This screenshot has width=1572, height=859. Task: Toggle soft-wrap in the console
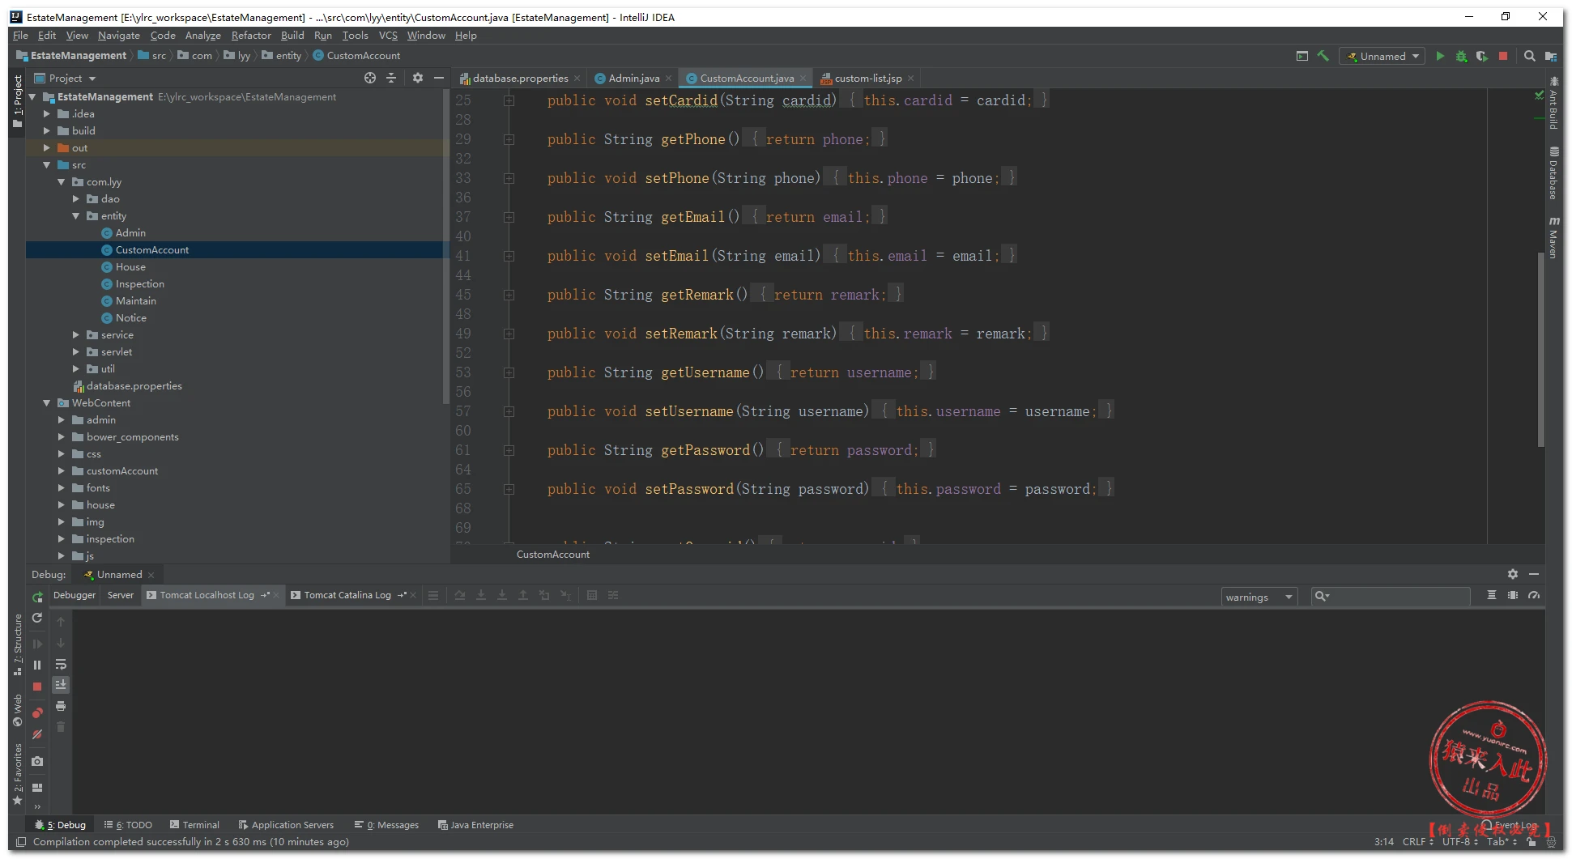tap(61, 665)
